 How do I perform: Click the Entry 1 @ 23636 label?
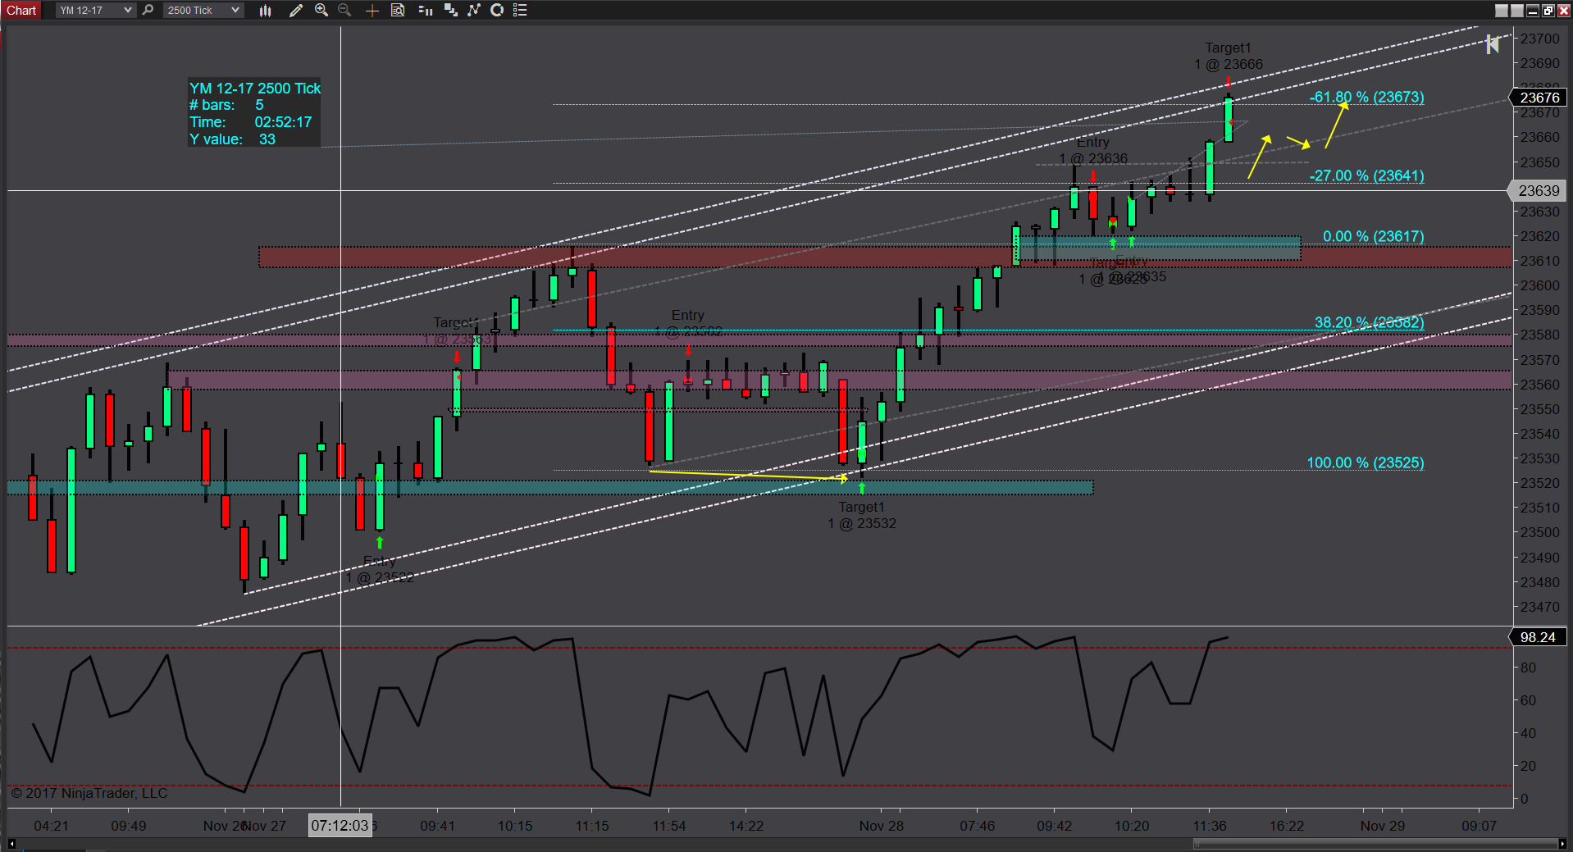(x=1092, y=150)
